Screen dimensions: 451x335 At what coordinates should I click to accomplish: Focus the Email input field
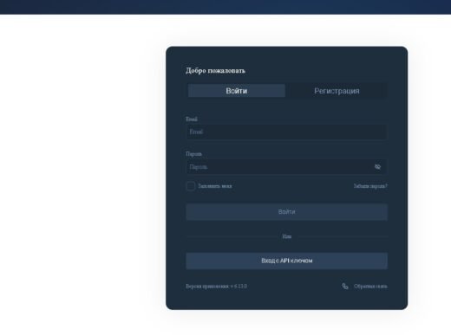click(x=286, y=132)
